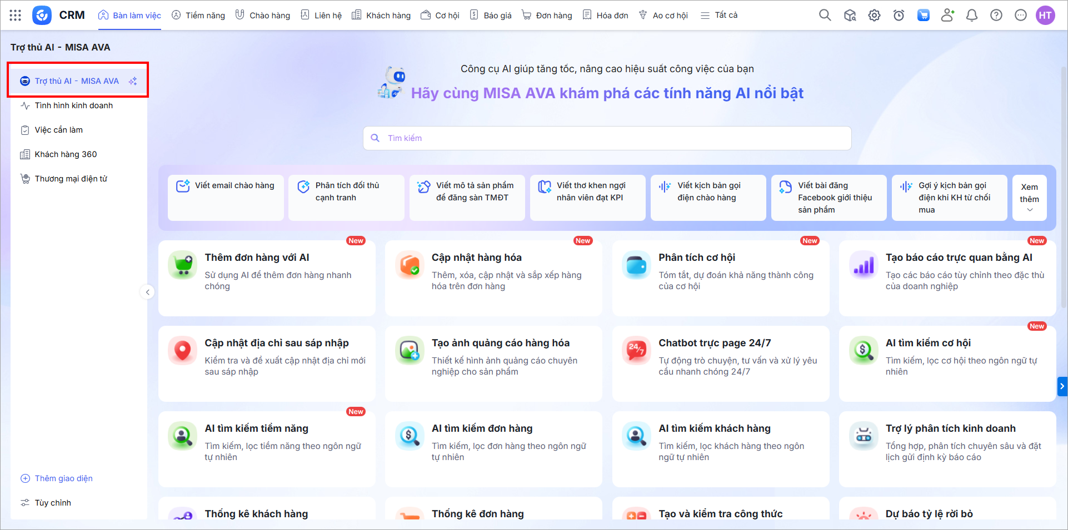Switch to the Khách hàng tab
This screenshot has height=530, width=1068.
pos(381,16)
